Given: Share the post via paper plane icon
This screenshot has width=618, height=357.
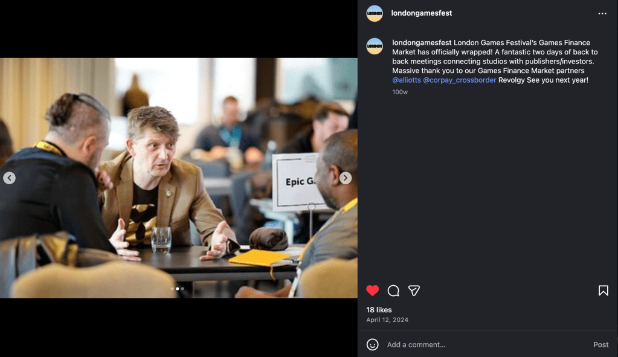Looking at the screenshot, I should 414,291.
